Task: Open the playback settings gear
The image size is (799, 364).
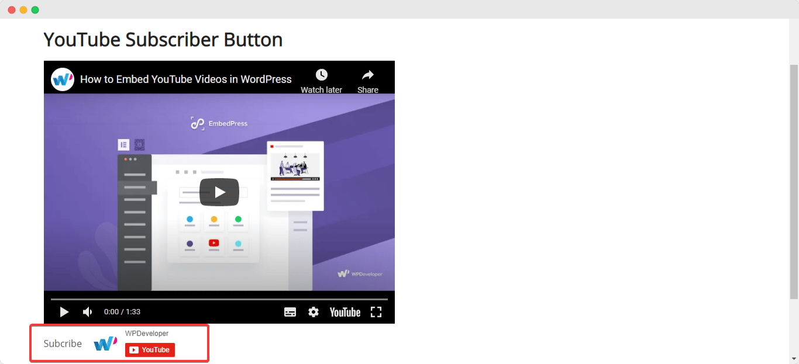Action: (314, 312)
